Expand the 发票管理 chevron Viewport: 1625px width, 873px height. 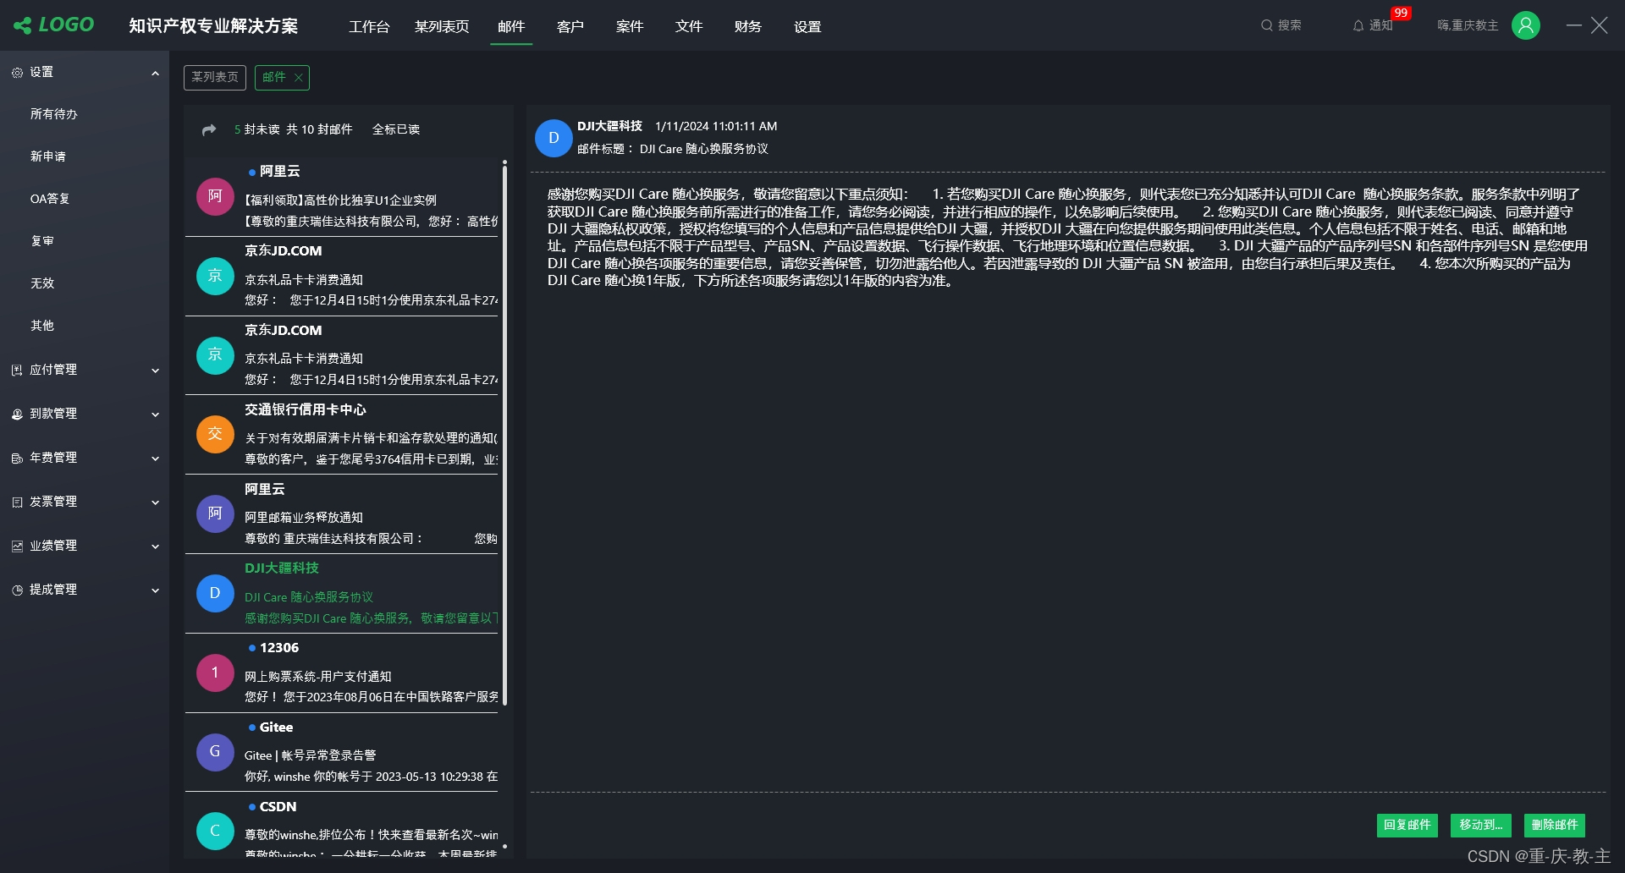[x=155, y=502]
